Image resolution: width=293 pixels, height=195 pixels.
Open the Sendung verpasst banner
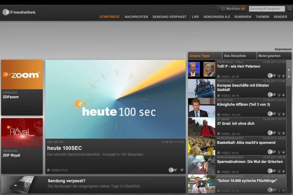(93, 183)
